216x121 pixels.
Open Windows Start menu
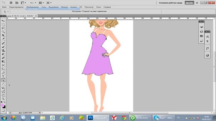click(4, 118)
